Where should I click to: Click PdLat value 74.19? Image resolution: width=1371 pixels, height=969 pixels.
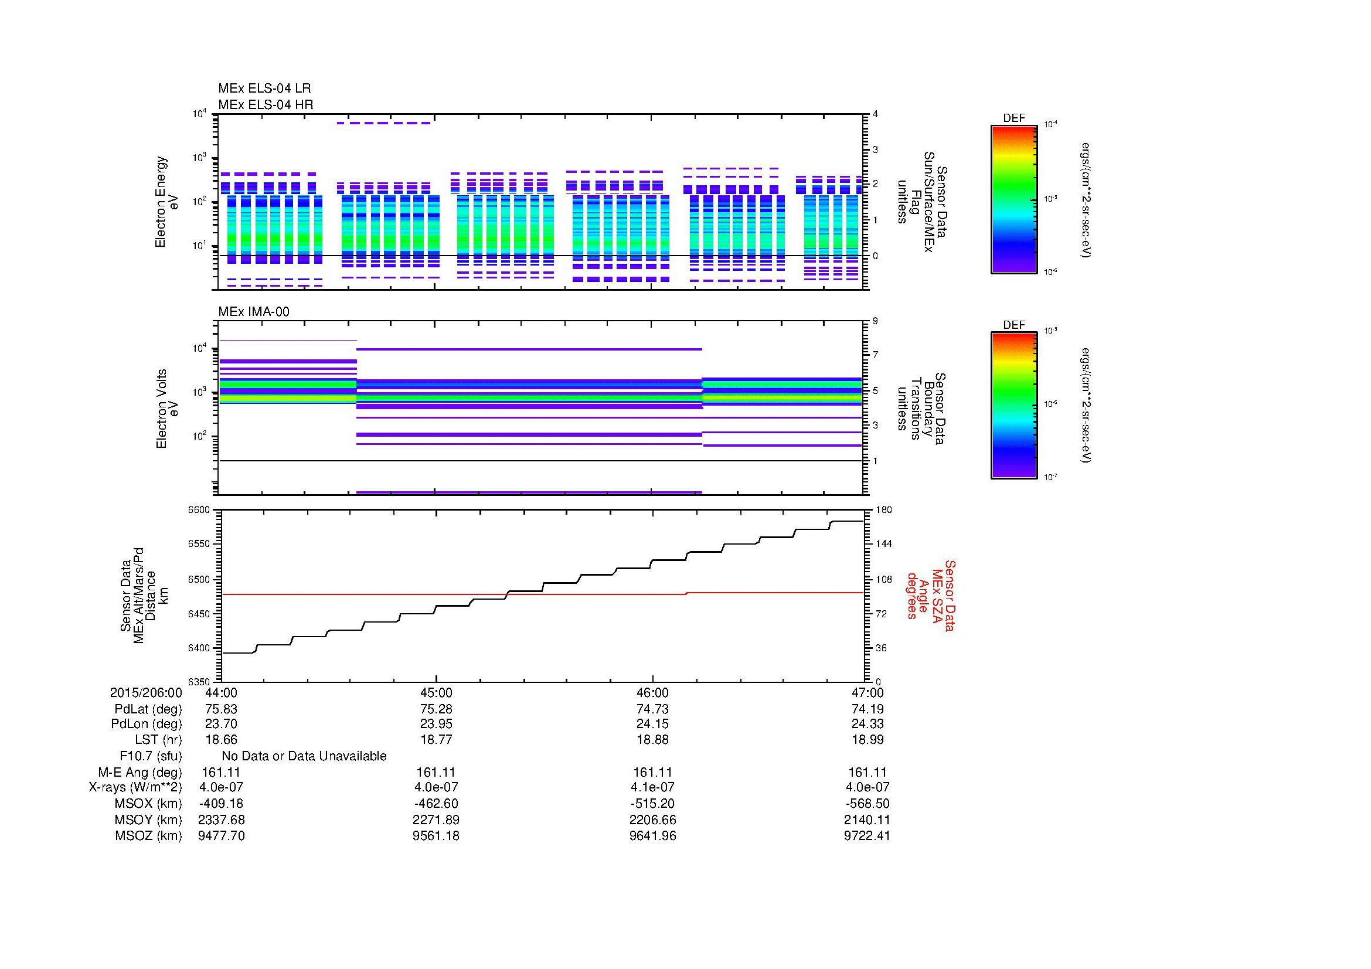click(x=867, y=709)
